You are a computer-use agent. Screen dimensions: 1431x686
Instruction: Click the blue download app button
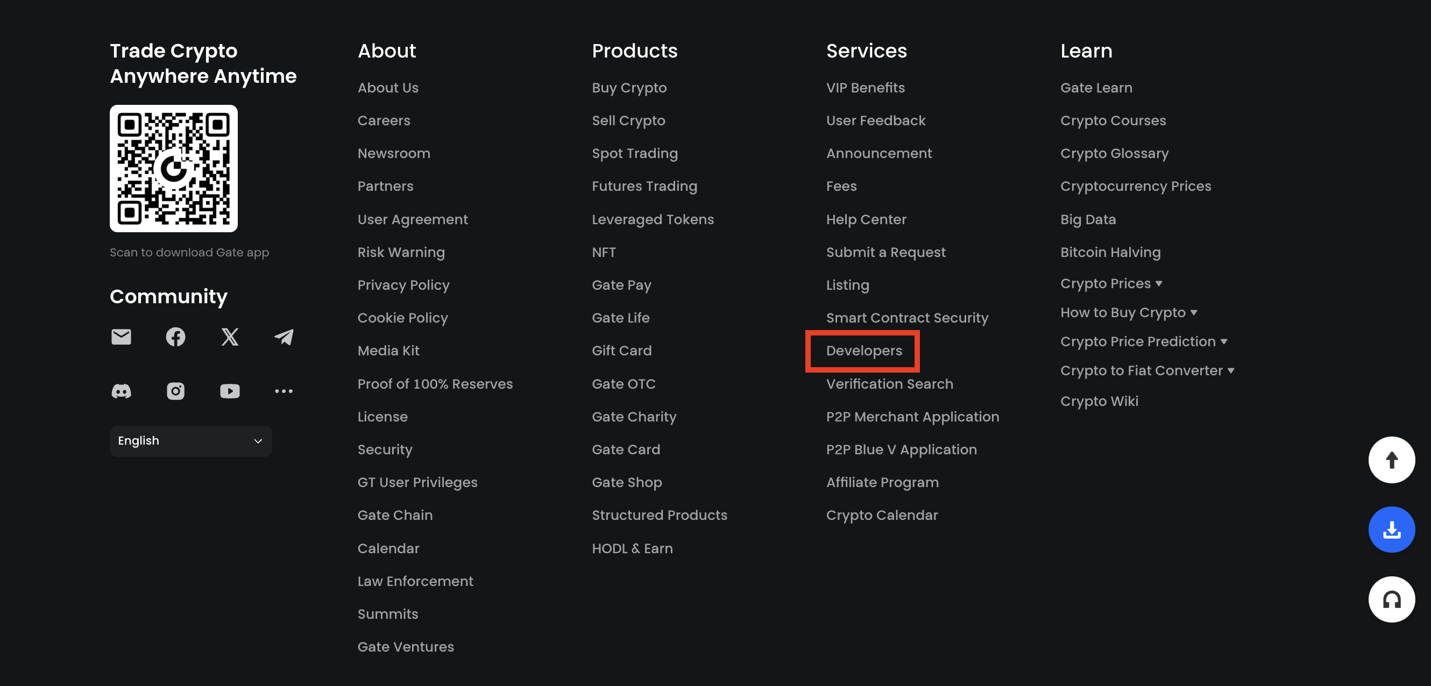pyautogui.click(x=1391, y=530)
